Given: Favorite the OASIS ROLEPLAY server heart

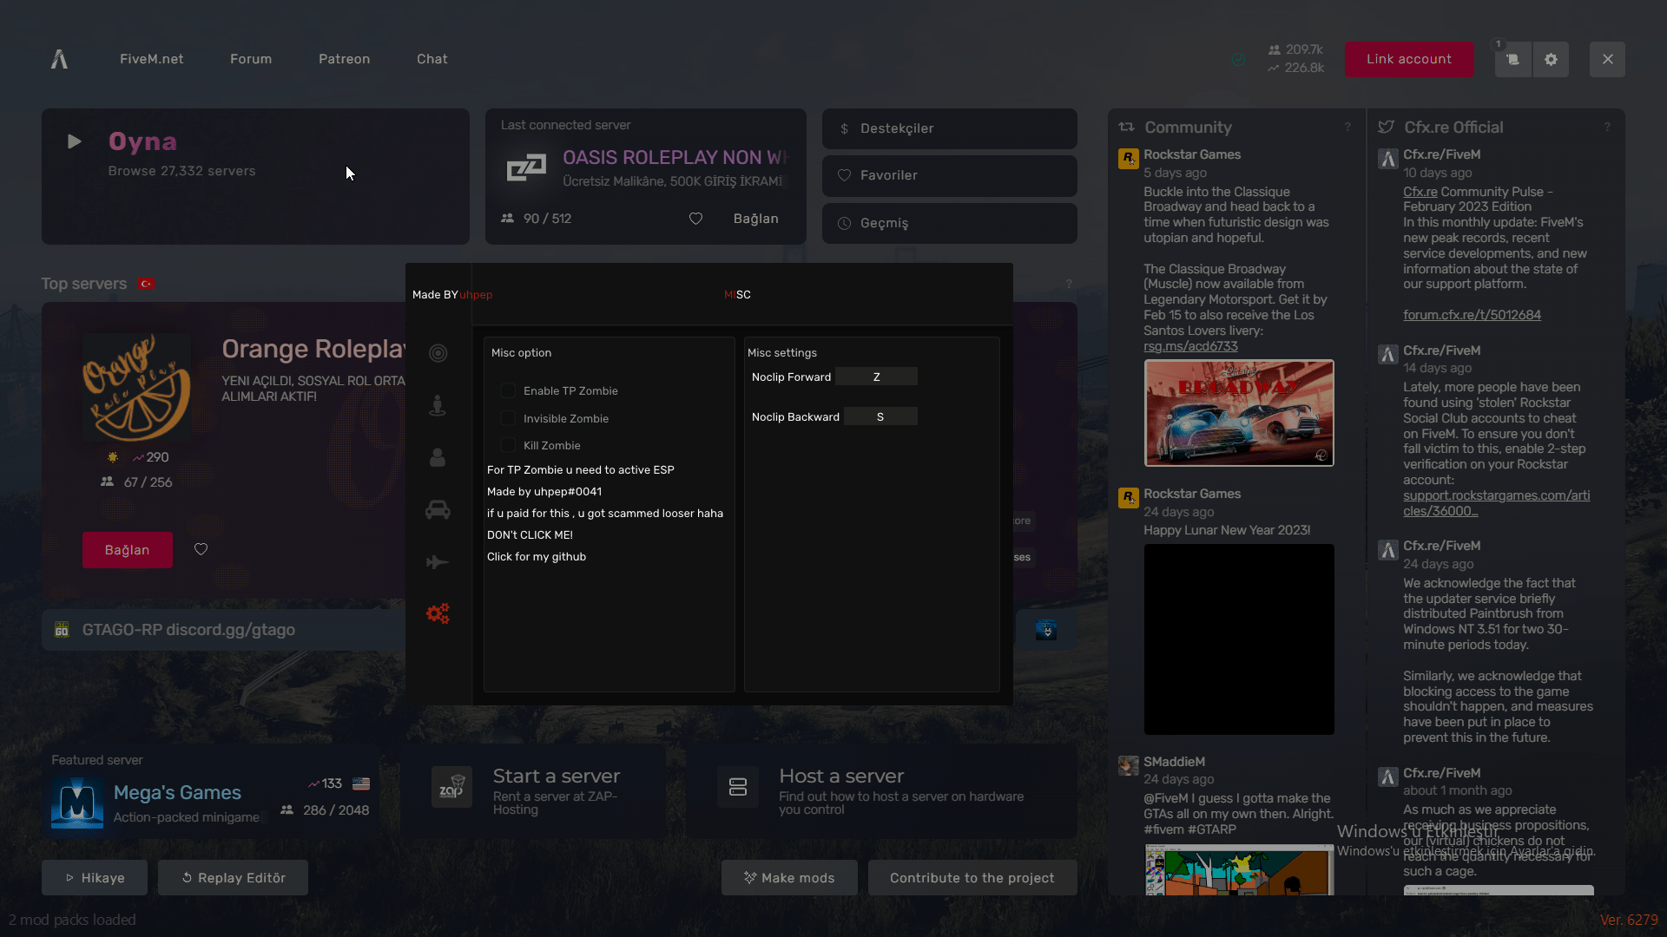Looking at the screenshot, I should pos(695,219).
